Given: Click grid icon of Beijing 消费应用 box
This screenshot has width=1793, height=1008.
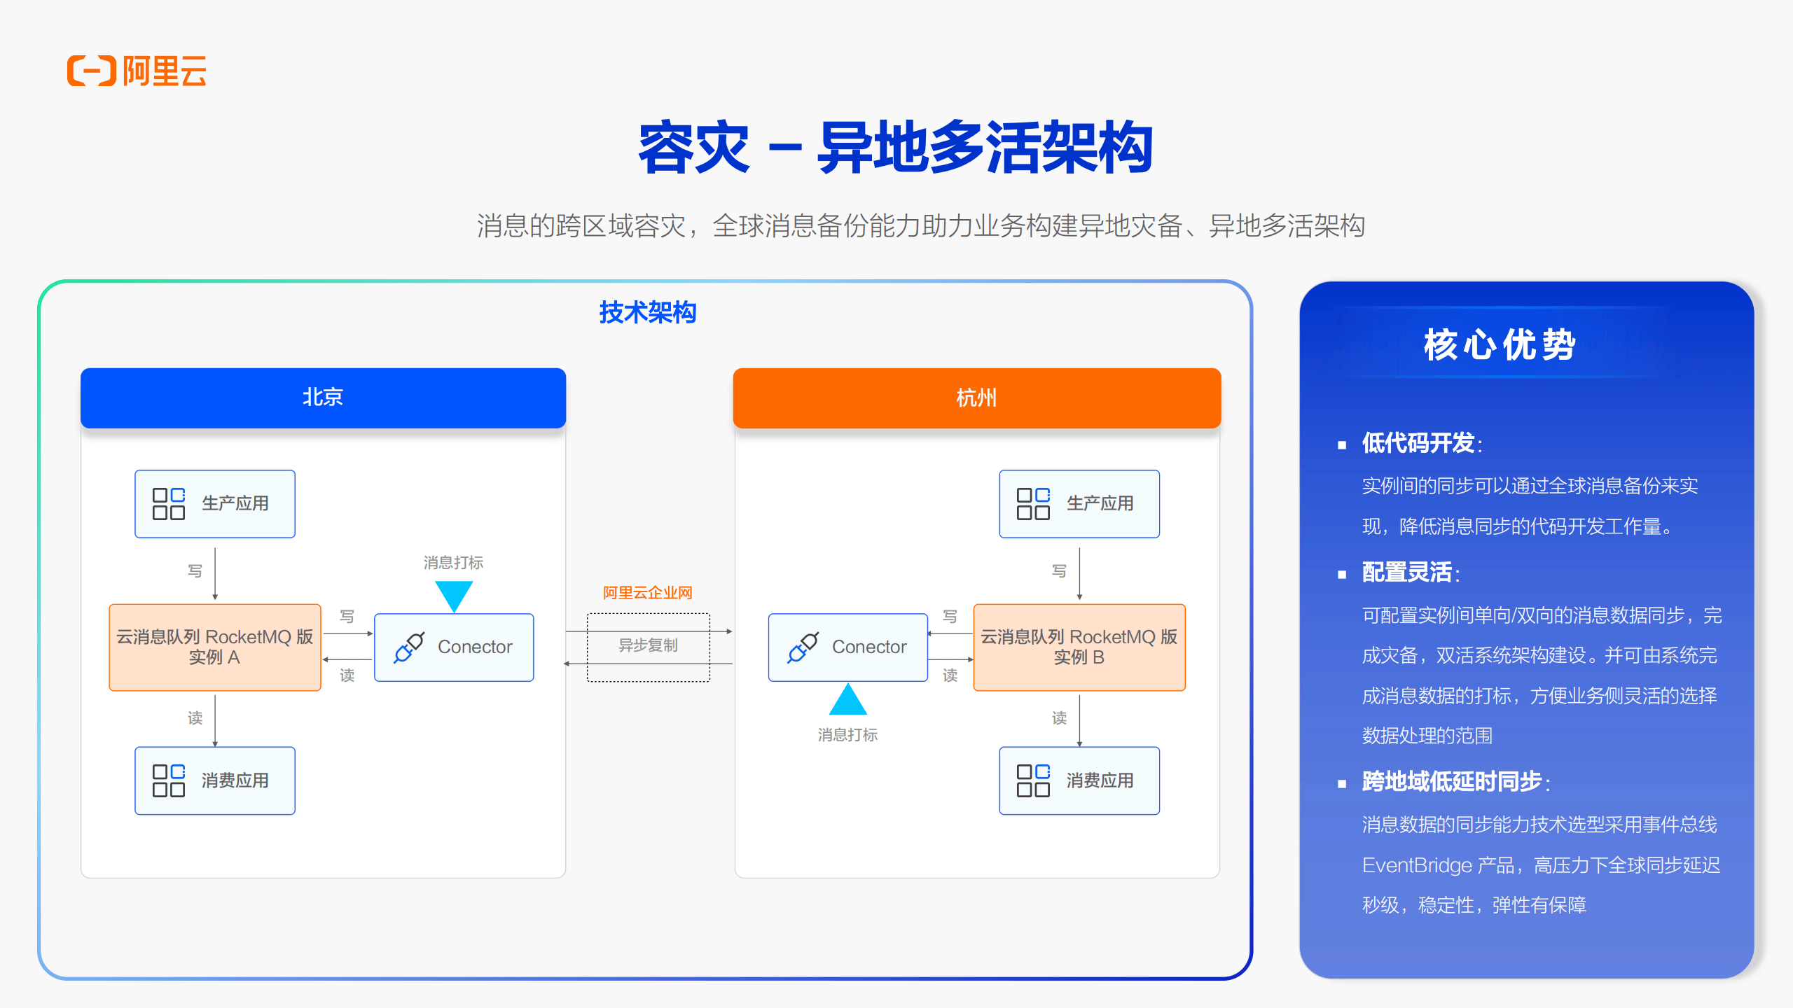Looking at the screenshot, I should pyautogui.click(x=169, y=780).
